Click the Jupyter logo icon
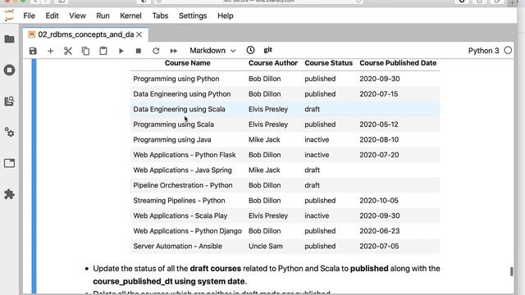The image size is (525, 295). click(9, 16)
